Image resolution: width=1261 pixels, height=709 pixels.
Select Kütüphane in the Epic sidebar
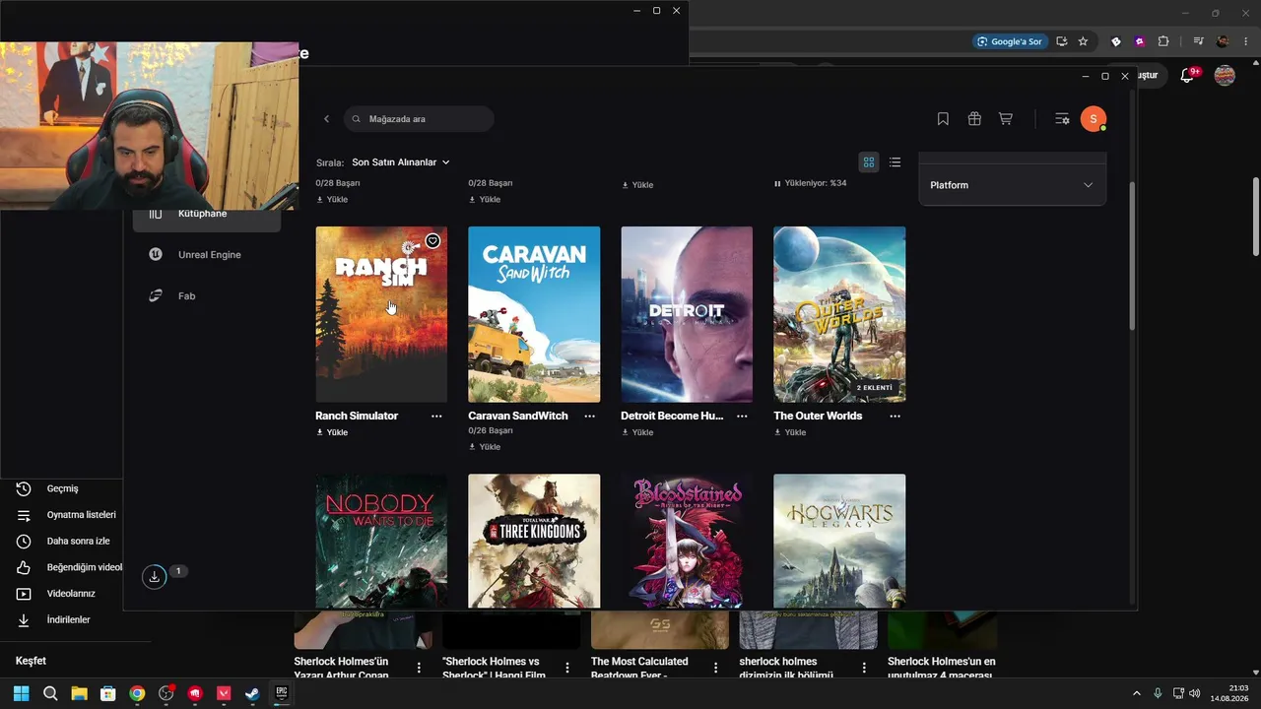click(207, 215)
